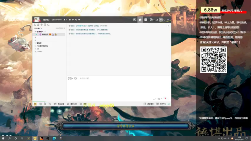Click the thumbs-up badge on the user row
251x141 pixels.
[x=56, y=34]
